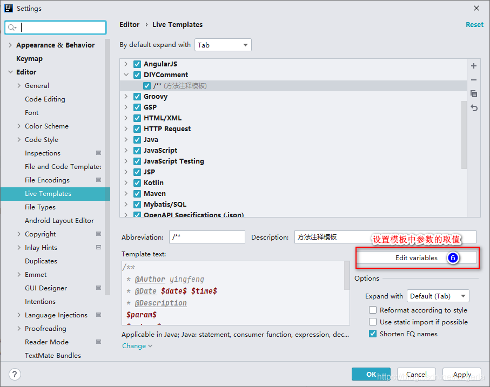490x387 pixels.
Task: Remove selected template with minus icon
Action: (474, 80)
